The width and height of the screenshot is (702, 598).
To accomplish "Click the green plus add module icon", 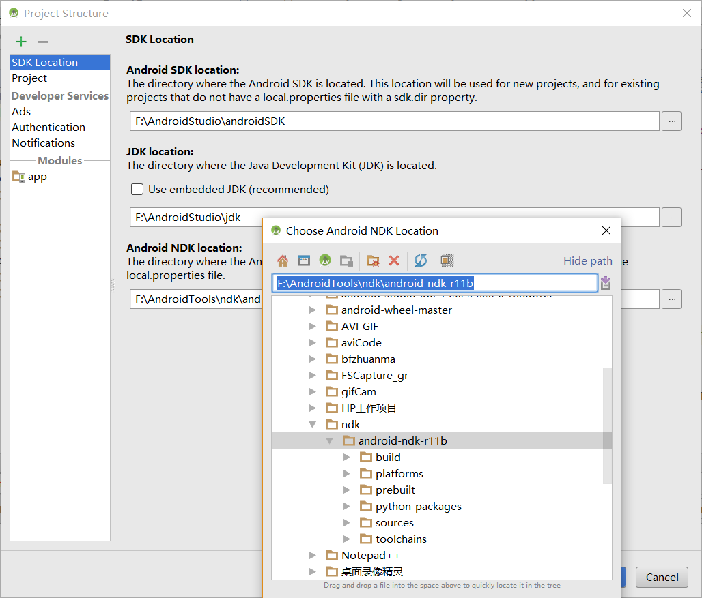I will tap(21, 42).
